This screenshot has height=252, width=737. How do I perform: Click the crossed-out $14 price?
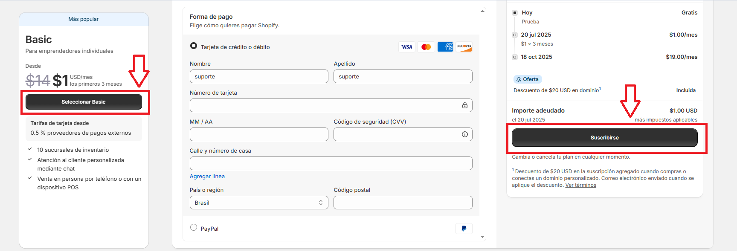pyautogui.click(x=38, y=81)
